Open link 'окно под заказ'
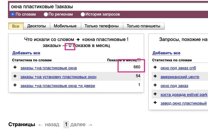 (x=174, y=85)
